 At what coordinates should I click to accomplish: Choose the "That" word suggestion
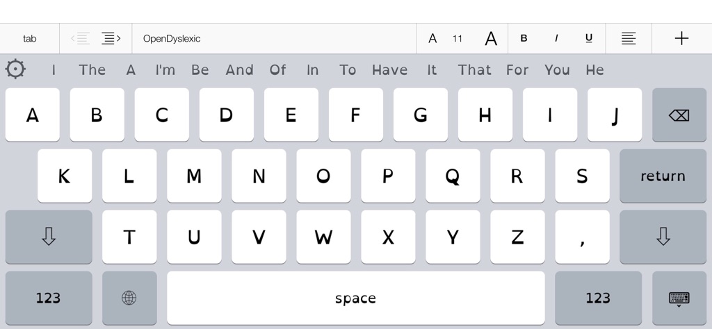point(474,70)
